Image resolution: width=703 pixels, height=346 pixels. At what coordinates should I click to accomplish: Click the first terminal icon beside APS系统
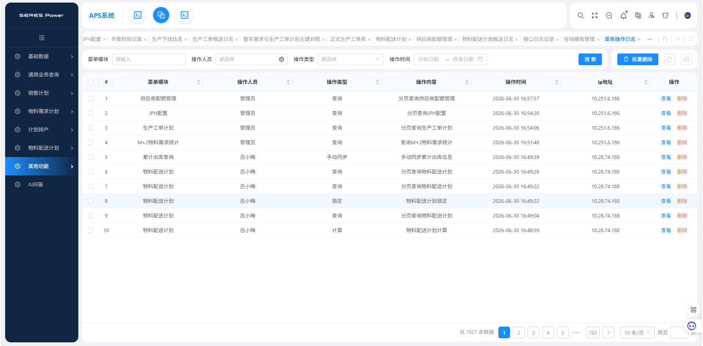[138, 15]
